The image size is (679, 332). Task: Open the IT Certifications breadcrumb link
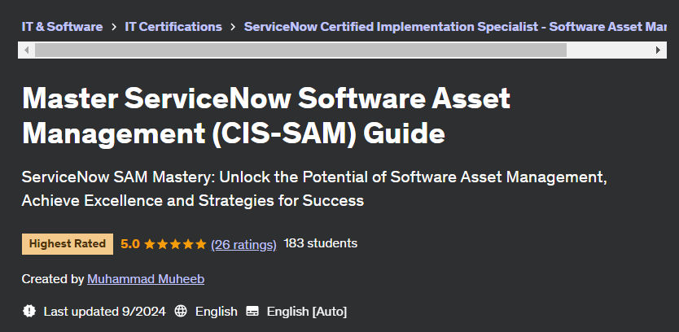[173, 27]
